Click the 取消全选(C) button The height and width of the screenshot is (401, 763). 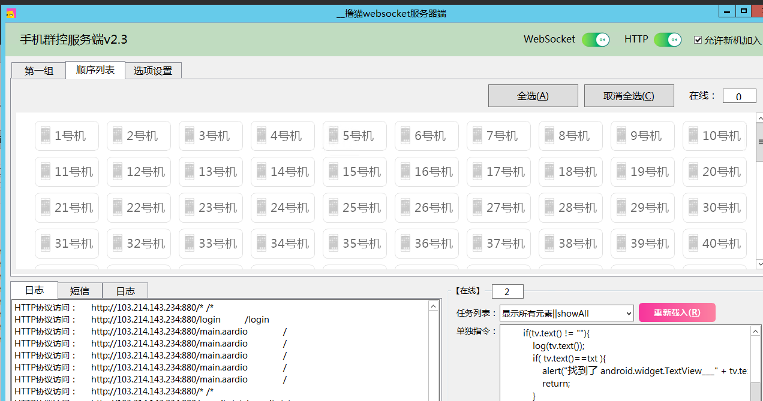pyautogui.click(x=629, y=96)
